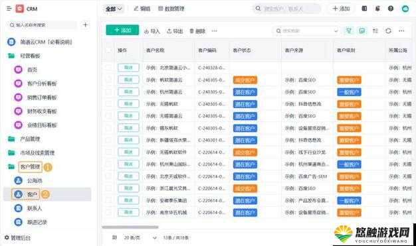Viewport: 416px width, 246px height.
Task: Click the page layout icon in footer
Action: click(114, 237)
